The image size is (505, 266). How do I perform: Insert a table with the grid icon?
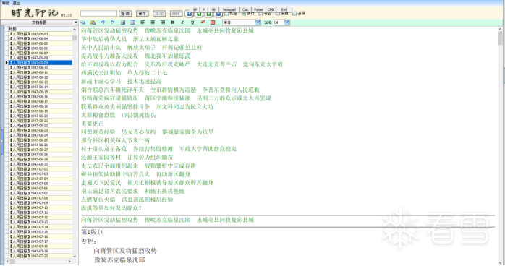click(132, 22)
